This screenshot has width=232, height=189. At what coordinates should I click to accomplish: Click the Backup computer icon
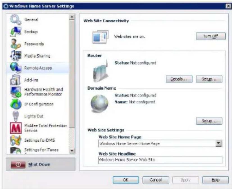16,32
